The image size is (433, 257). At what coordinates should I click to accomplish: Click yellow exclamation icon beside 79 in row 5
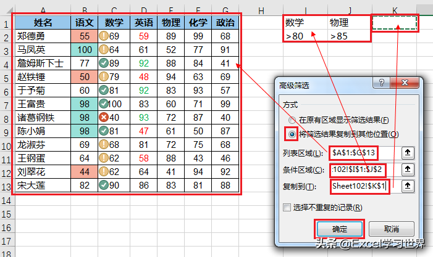click(104, 77)
